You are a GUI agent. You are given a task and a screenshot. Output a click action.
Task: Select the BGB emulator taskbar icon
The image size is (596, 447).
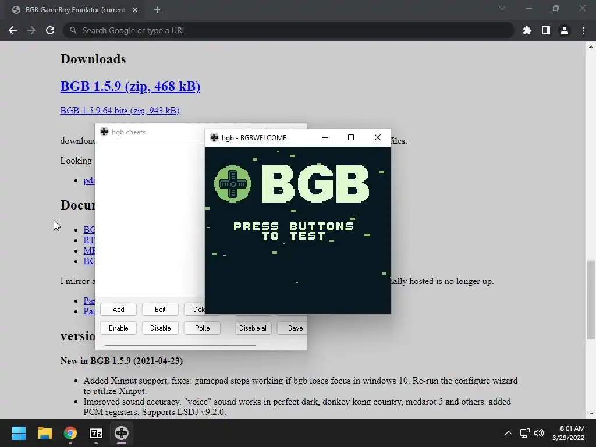click(x=122, y=433)
